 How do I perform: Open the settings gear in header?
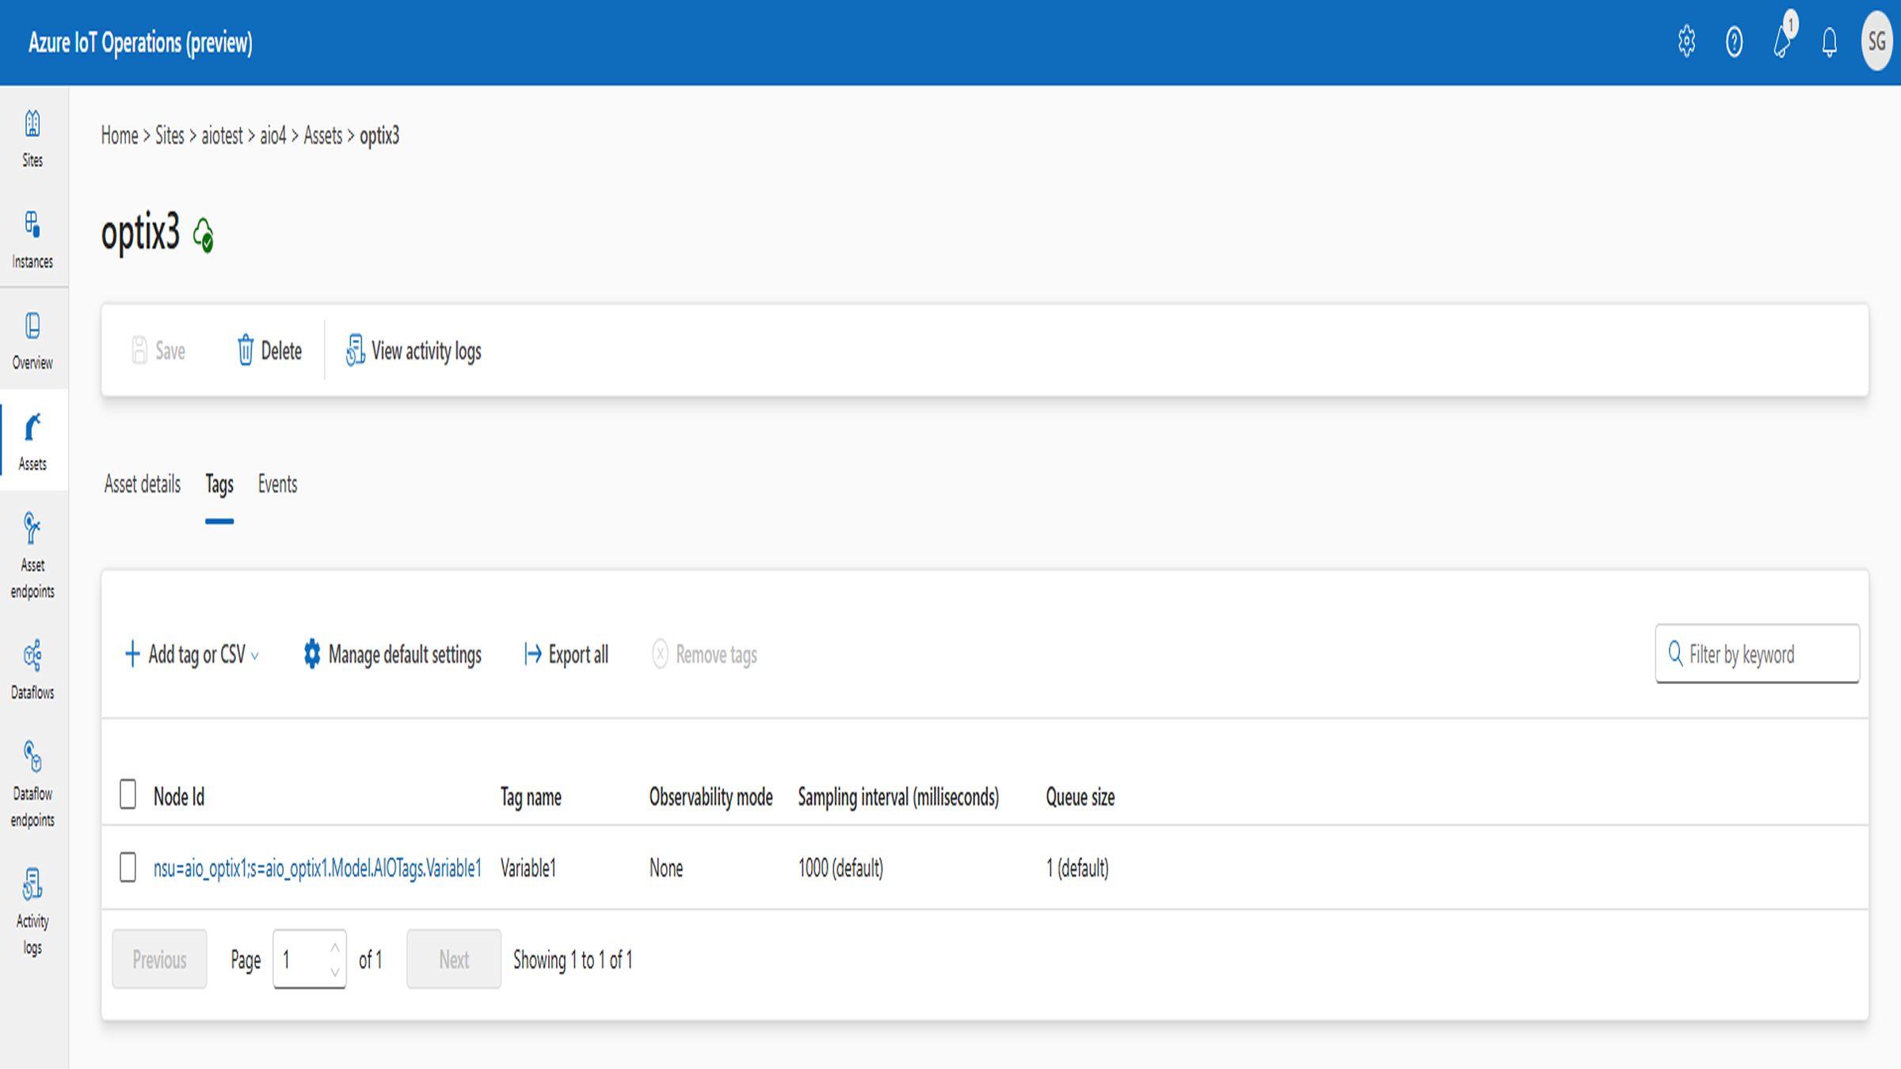(x=1686, y=41)
